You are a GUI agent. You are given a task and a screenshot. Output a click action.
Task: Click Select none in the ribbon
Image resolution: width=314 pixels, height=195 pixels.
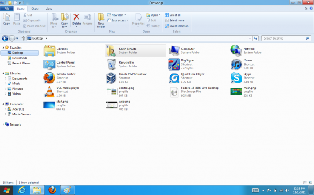pyautogui.click(x=174, y=20)
